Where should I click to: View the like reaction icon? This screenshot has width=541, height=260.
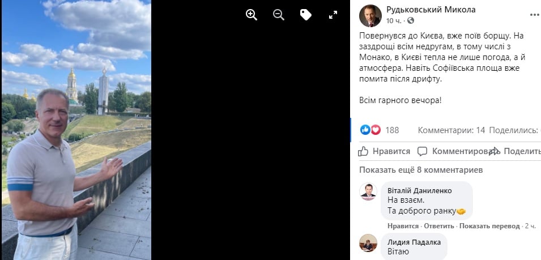pyautogui.click(x=365, y=130)
